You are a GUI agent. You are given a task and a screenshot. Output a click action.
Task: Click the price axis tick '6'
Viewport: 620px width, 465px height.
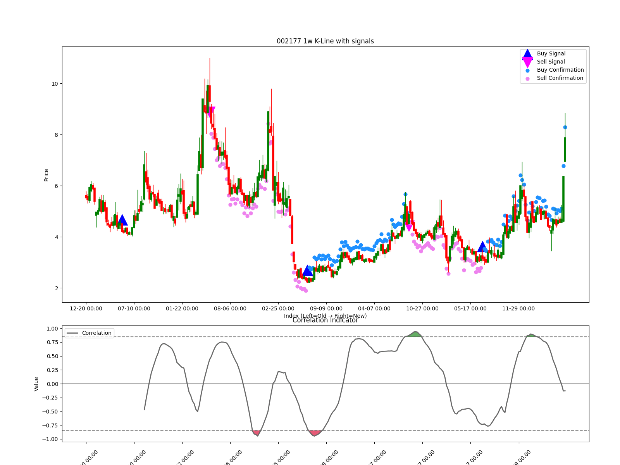[x=56, y=186]
